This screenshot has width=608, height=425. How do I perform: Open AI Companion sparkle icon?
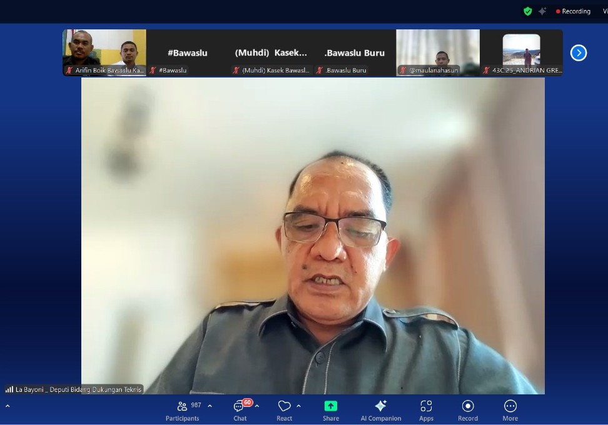coord(381,406)
